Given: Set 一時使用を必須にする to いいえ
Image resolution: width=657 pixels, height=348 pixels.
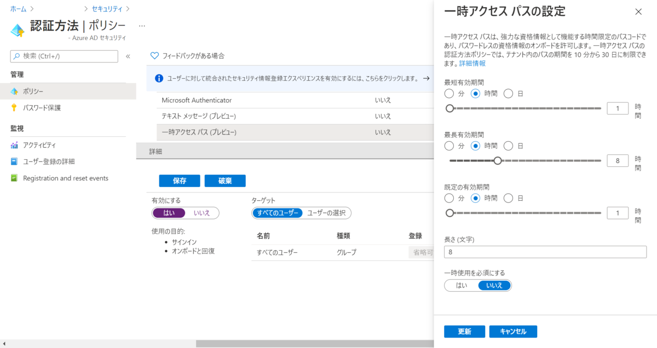Looking at the screenshot, I should point(494,285).
